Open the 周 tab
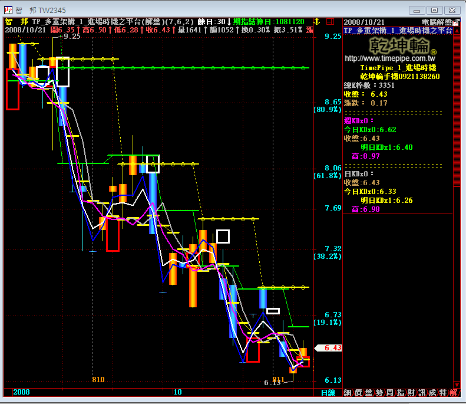Viewport: 466px width, 404px height. point(390,392)
